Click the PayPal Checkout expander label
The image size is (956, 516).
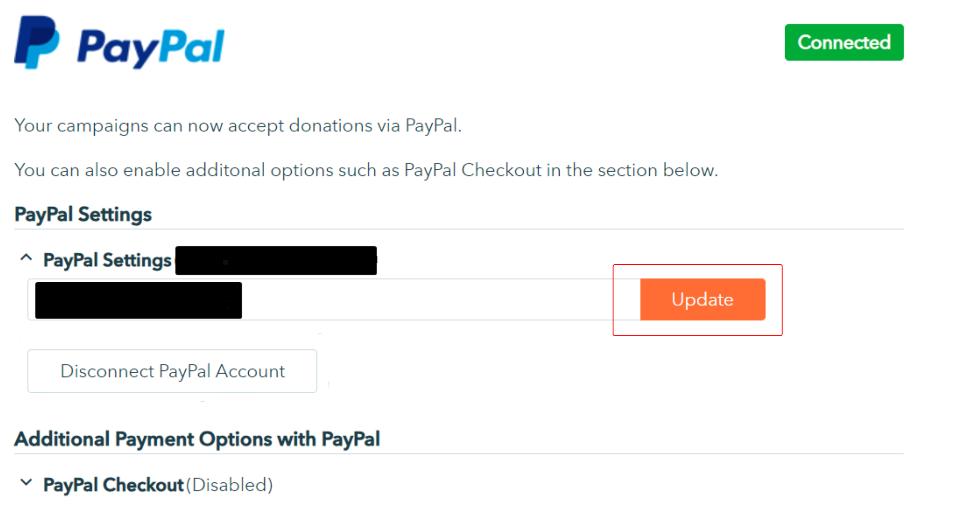coord(113,485)
